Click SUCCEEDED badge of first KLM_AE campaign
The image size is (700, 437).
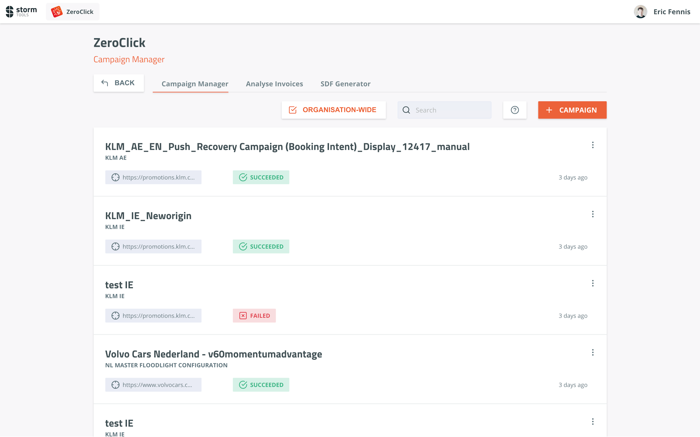261,177
